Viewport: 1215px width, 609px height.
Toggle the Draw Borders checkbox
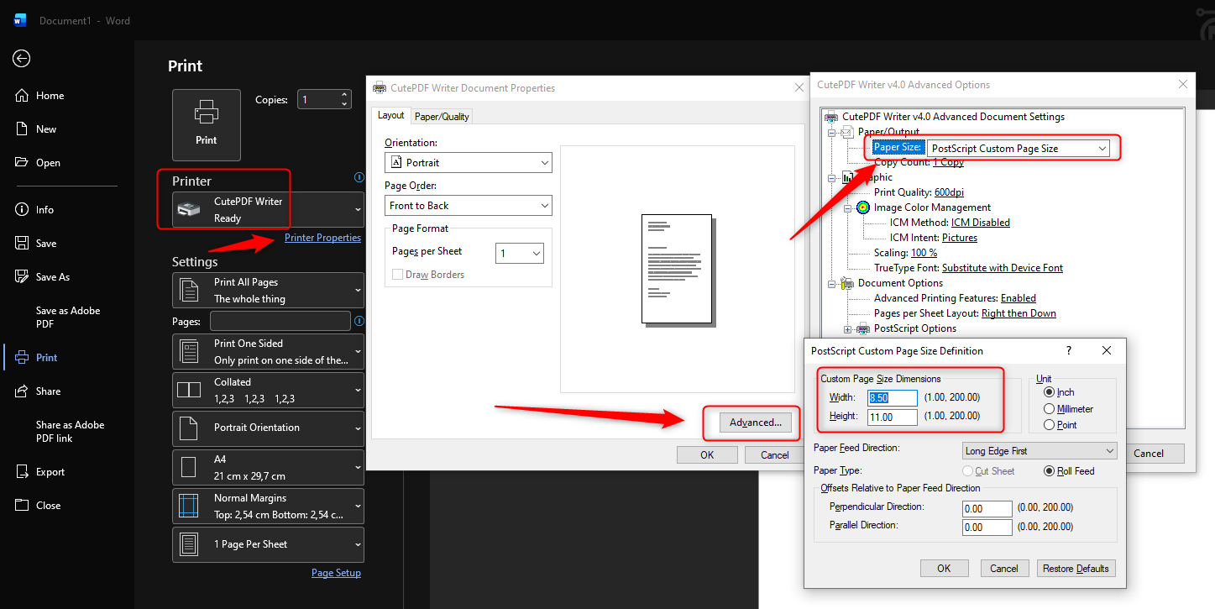point(398,275)
